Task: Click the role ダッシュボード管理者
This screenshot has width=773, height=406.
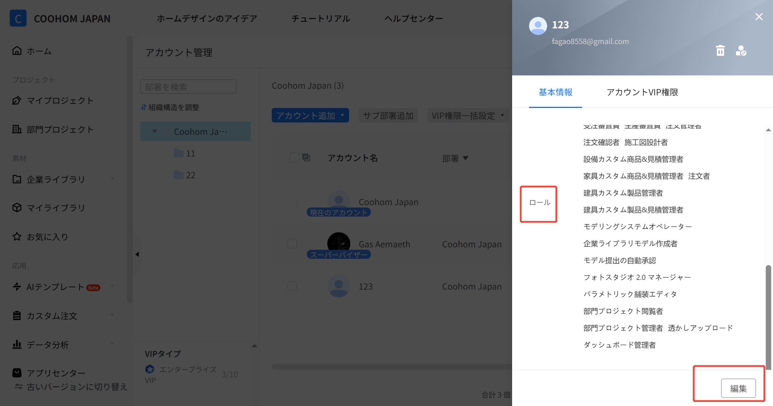Action: 620,345
